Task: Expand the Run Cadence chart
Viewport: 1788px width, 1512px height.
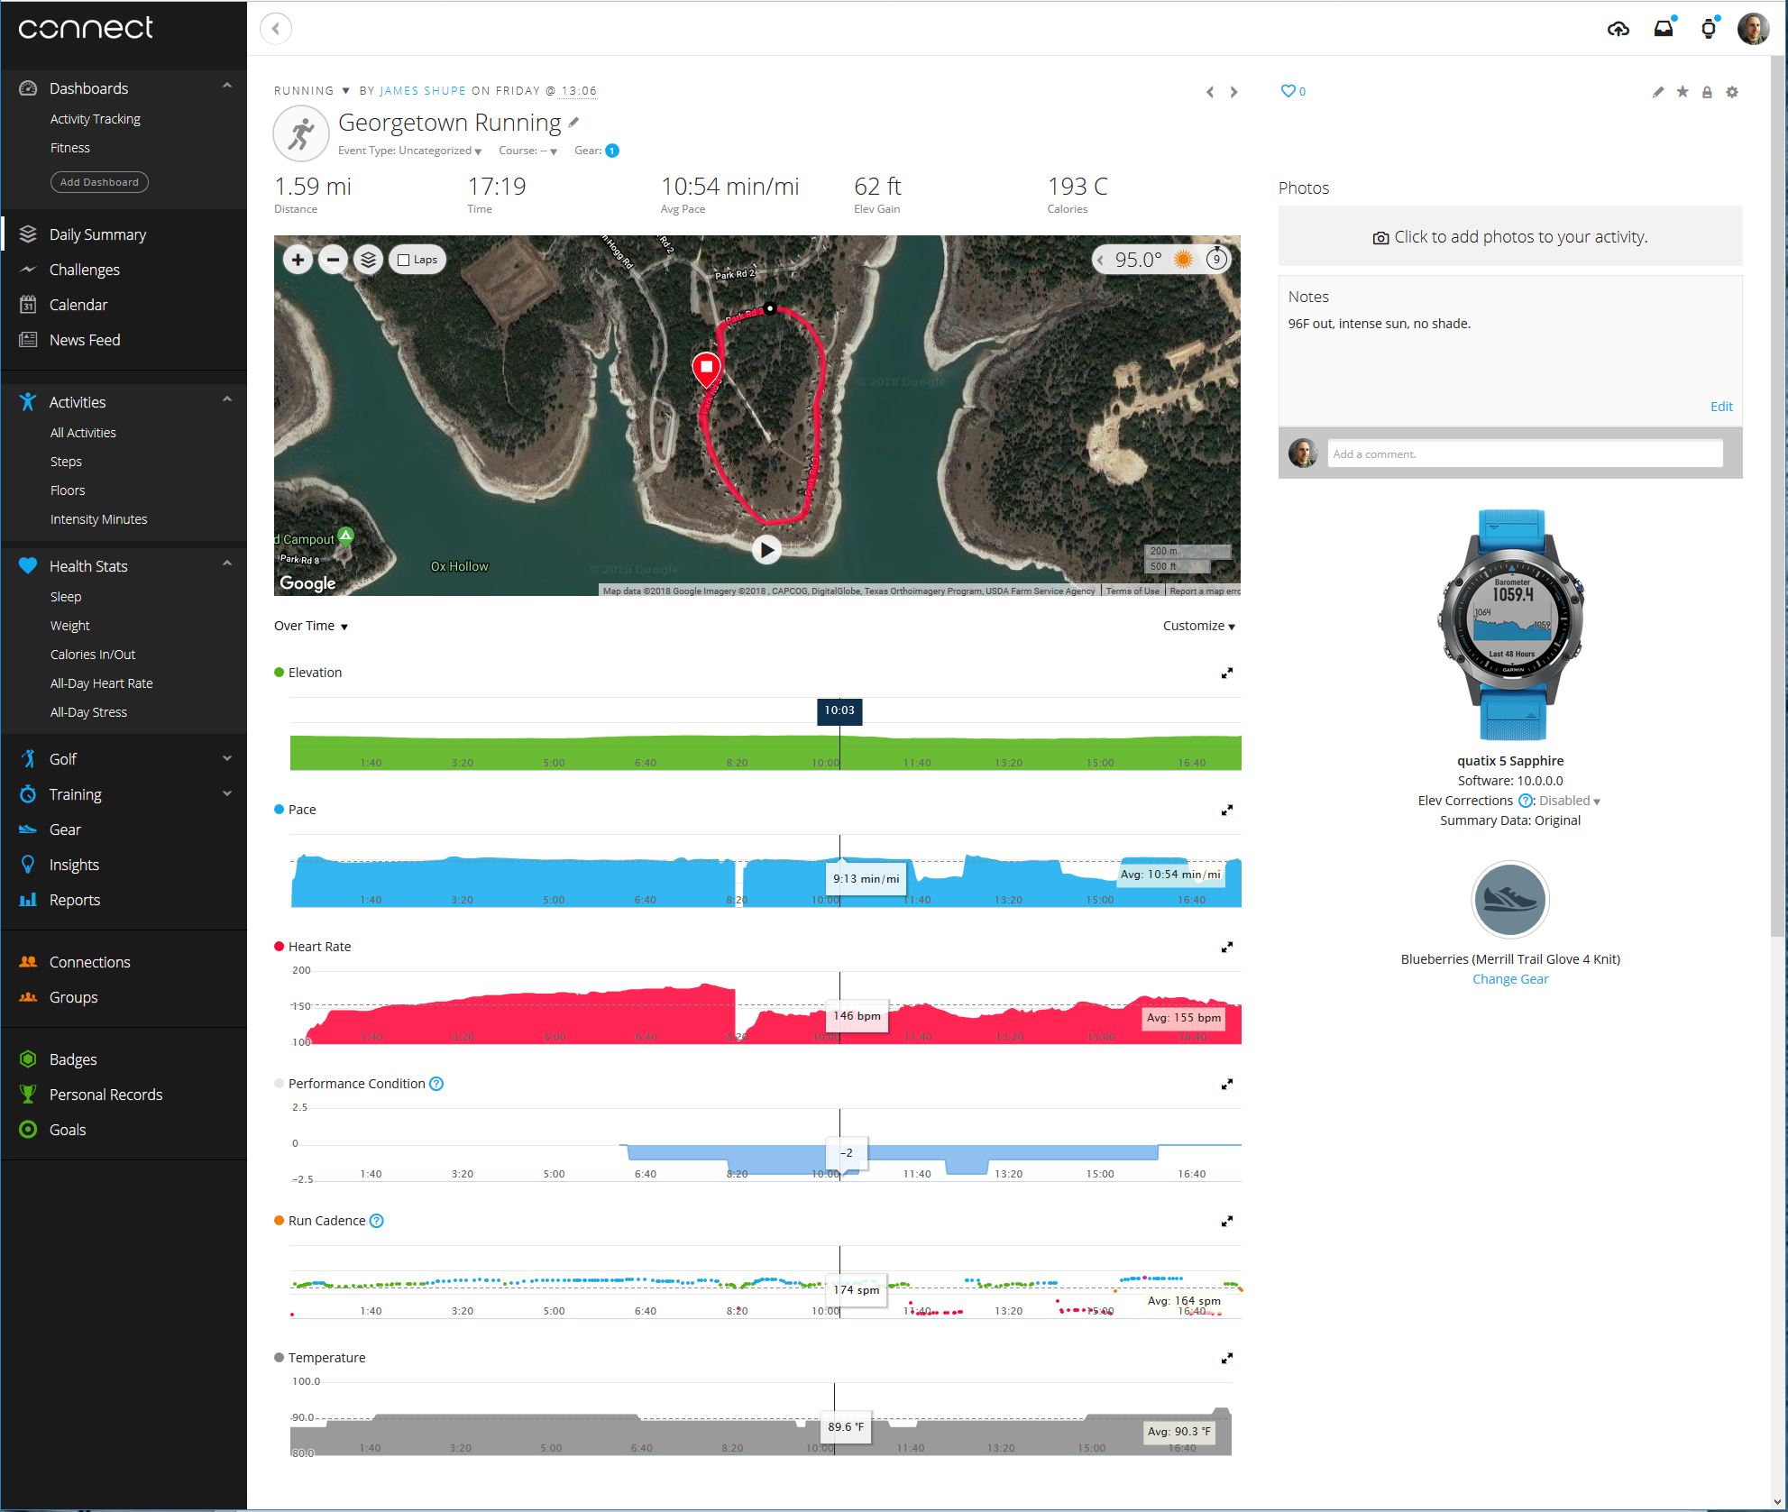Action: [x=1227, y=1221]
